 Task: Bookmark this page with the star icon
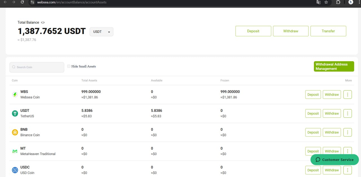click(x=326, y=2)
